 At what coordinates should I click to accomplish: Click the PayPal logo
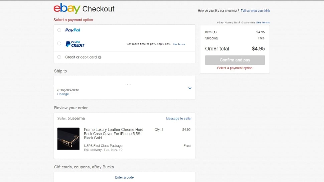click(x=73, y=30)
